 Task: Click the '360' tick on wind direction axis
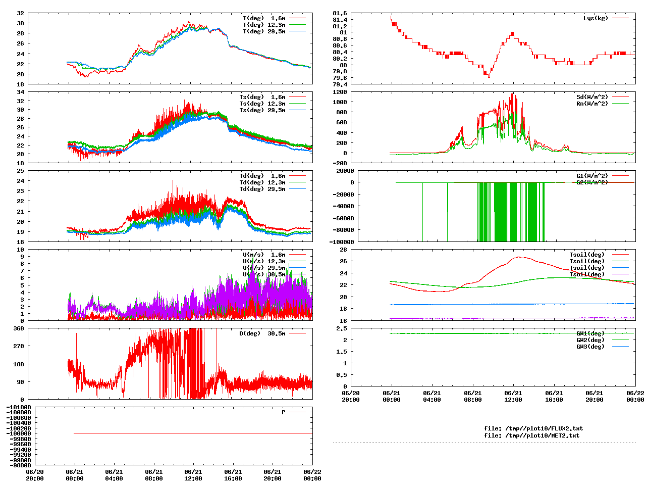coord(19,328)
